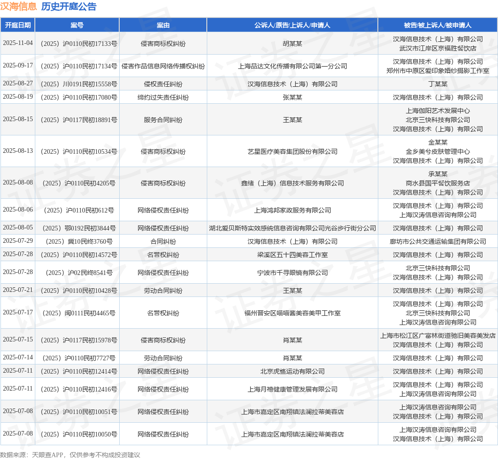Click case cause 服务合同纠纷

coord(163,120)
